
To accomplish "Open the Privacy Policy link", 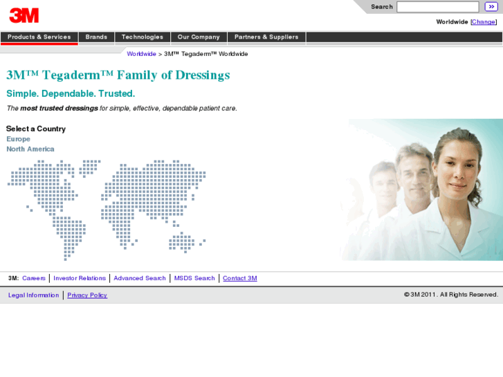I will 87,295.
